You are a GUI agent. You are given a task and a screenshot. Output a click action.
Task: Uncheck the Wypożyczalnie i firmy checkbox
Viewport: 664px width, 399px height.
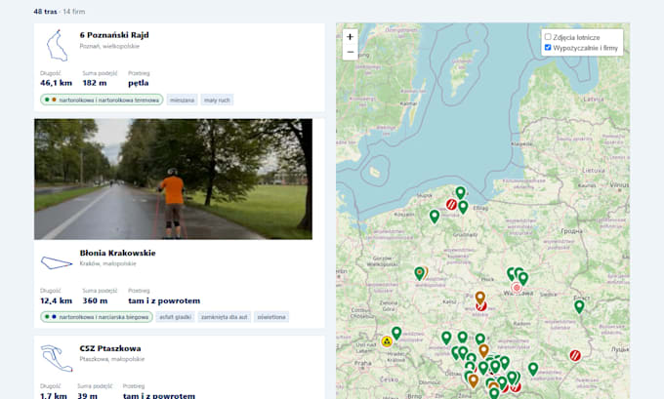pos(548,48)
